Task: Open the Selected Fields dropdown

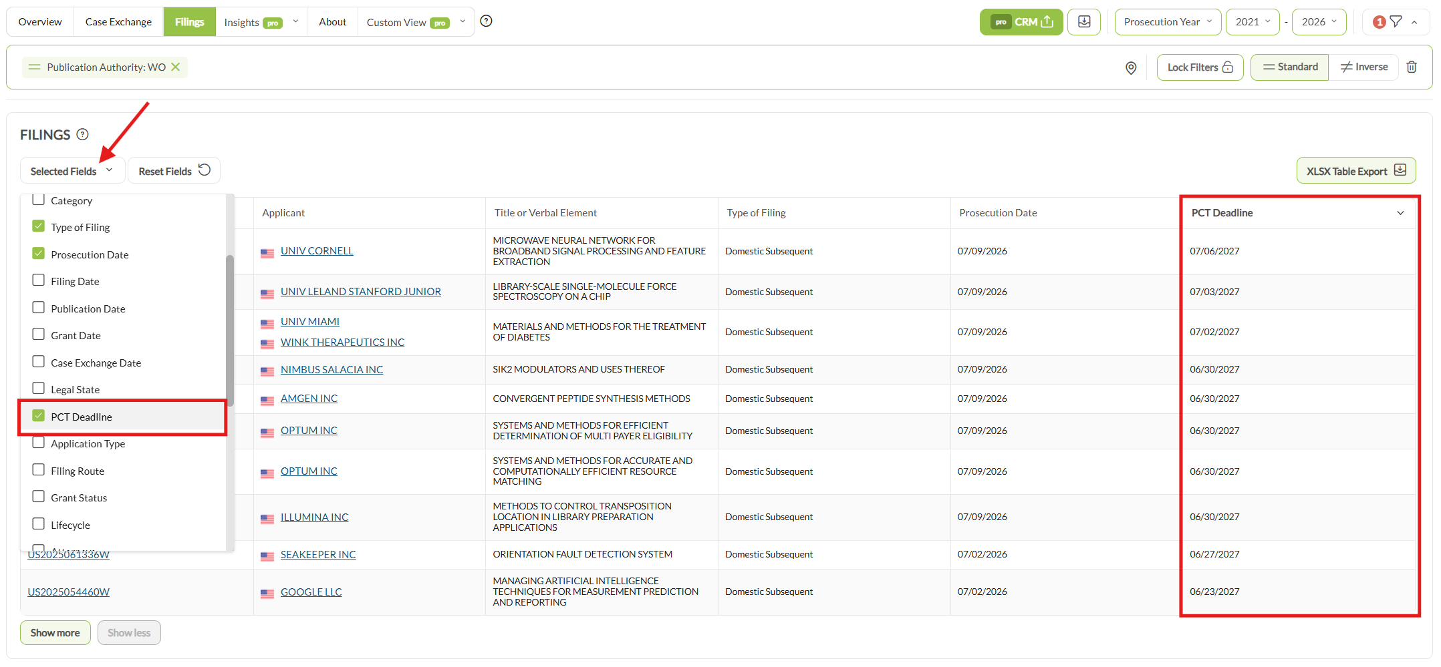Action: [72, 171]
